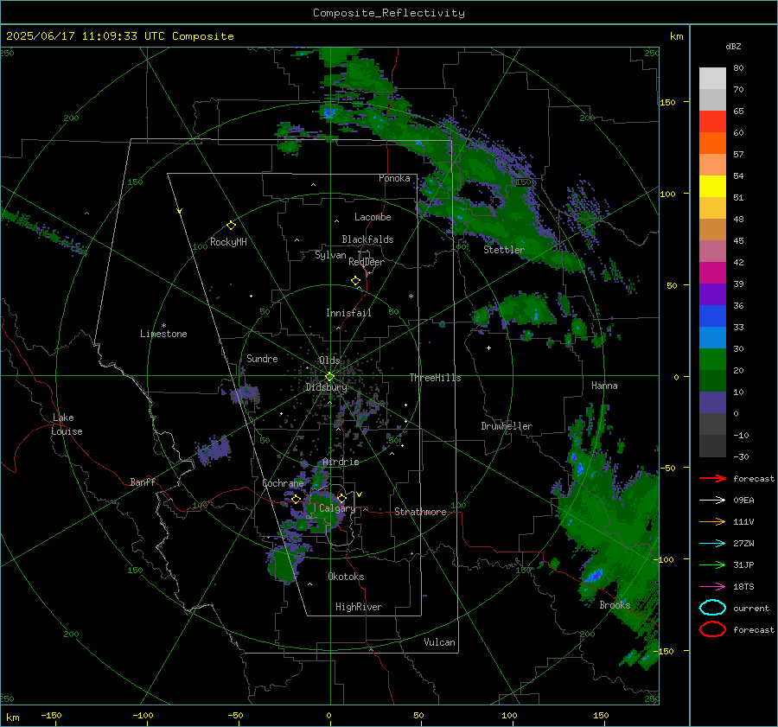Viewport: 778px width, 727px height.
Task: Click the dBZ legend heading
Action: pos(733,46)
